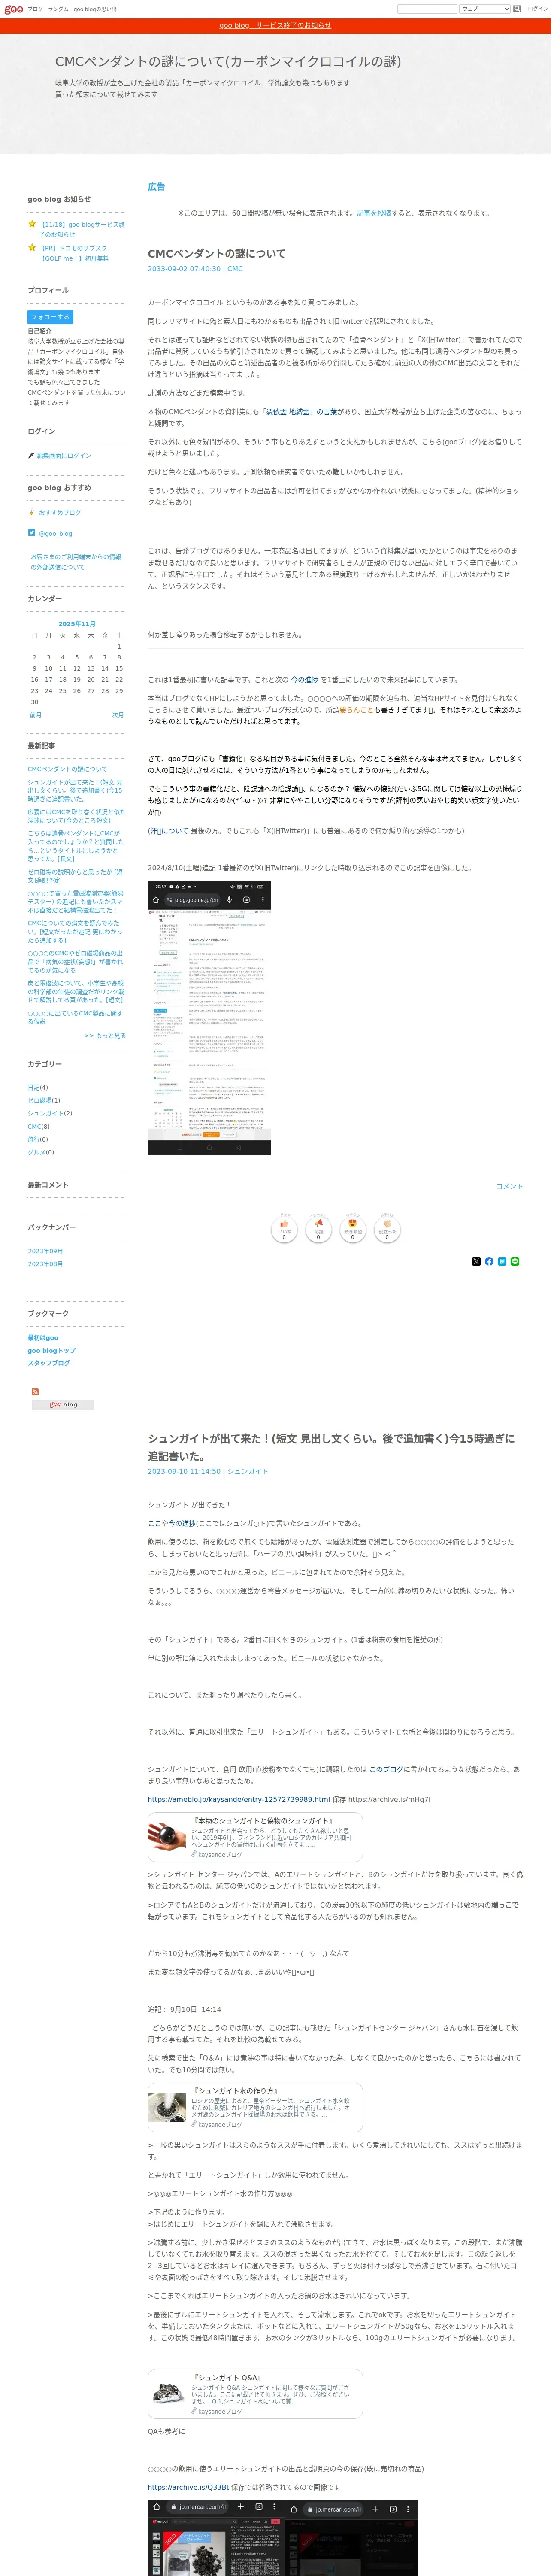Click the いいね reaction button
The image size is (551, 2576).
pos(284,1229)
